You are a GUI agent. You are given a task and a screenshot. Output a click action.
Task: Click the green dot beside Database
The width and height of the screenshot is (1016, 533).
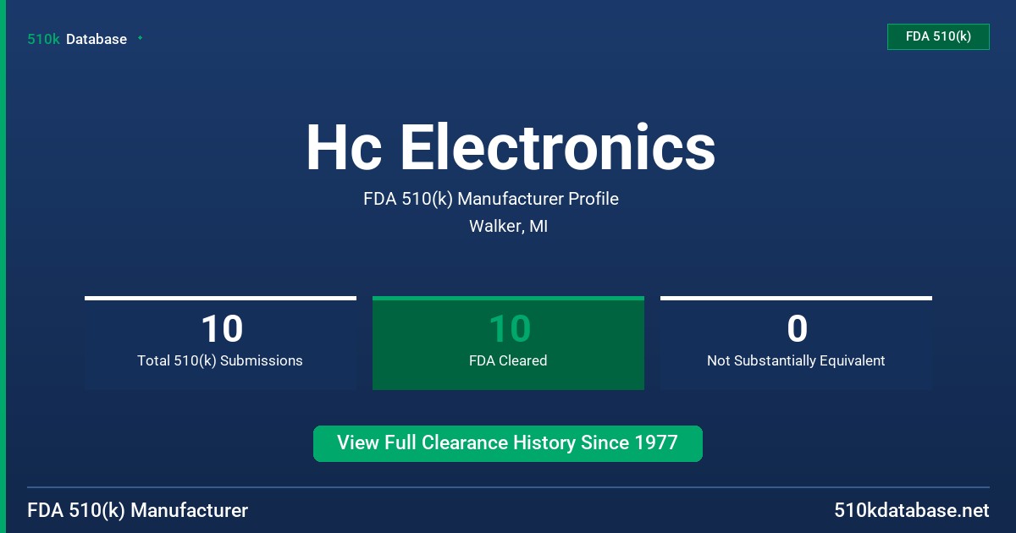click(x=140, y=38)
